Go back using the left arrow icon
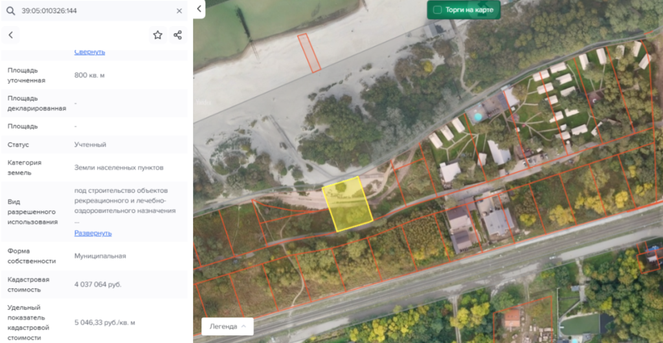The width and height of the screenshot is (663, 343). pos(11,35)
